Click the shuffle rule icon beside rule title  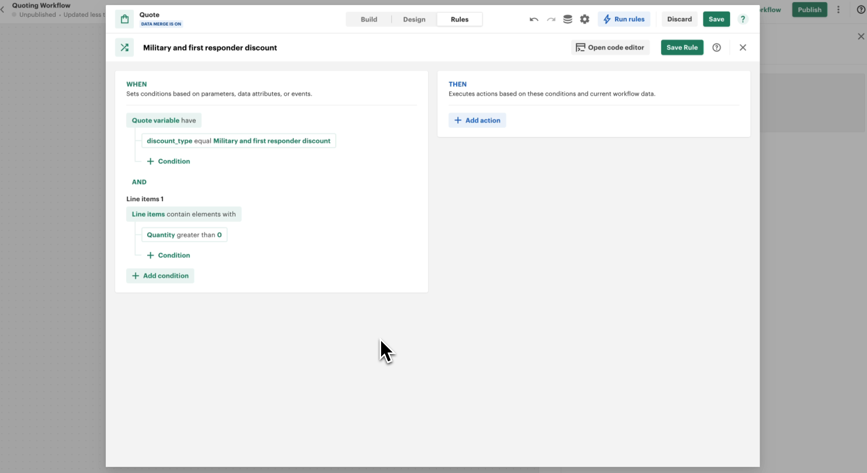(125, 48)
